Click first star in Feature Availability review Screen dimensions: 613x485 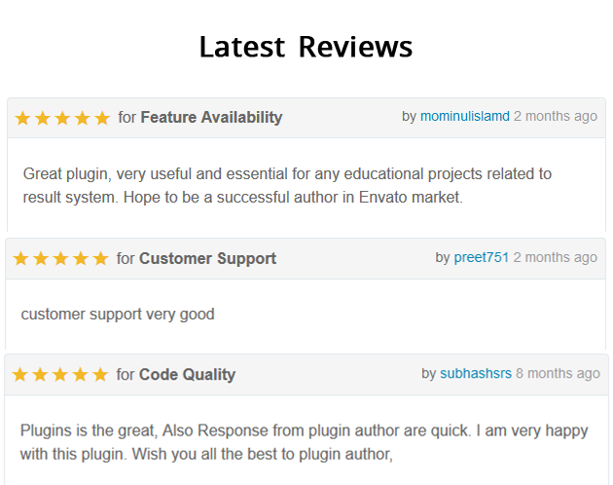pos(23,118)
